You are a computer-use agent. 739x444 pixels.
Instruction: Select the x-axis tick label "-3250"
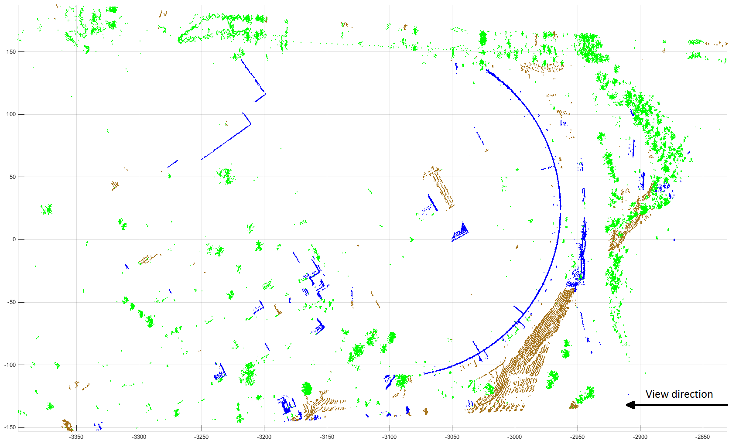pos(202,437)
